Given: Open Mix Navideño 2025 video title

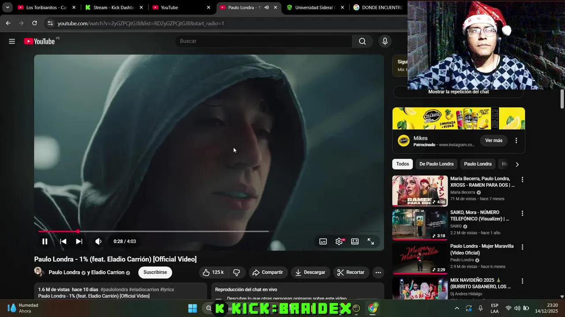Looking at the screenshot, I should click(x=480, y=284).
